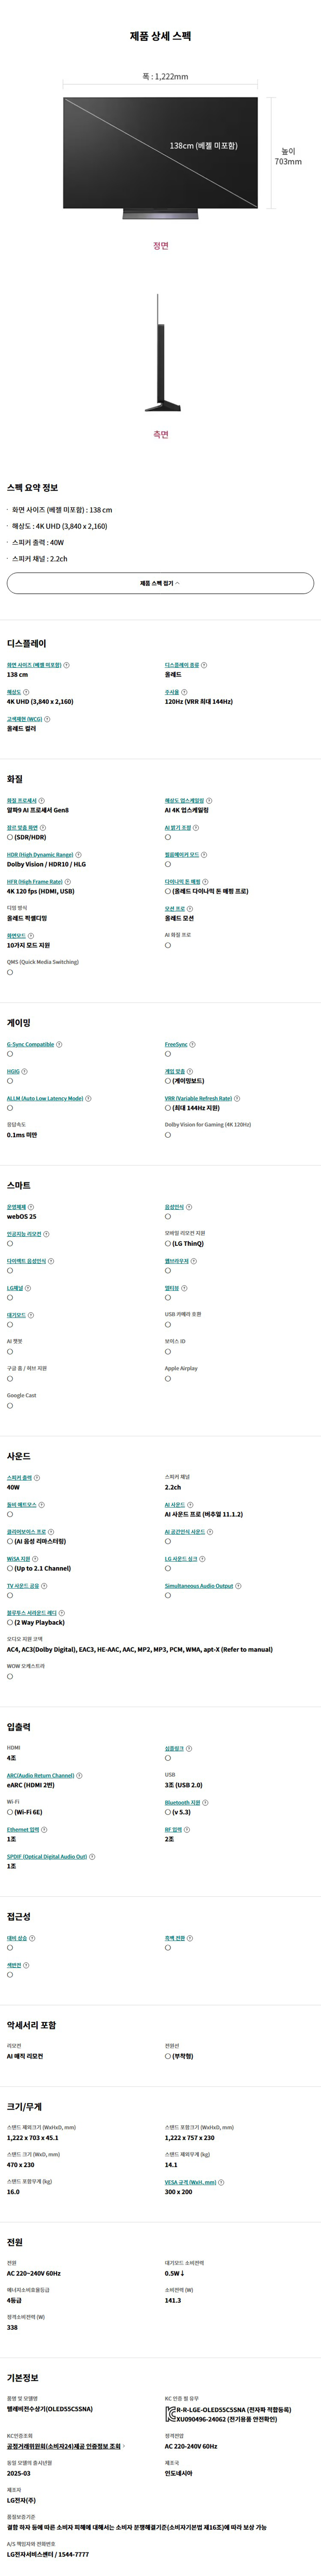This screenshot has width=321, height=2576.
Task: Open info icon next to G-Sync Compatible
Action: 59,1044
